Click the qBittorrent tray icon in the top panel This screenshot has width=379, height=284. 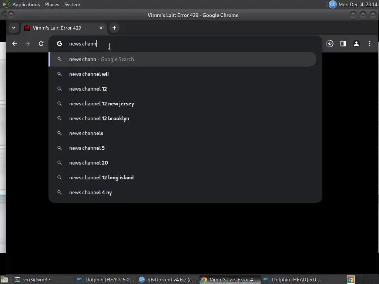point(333,4)
